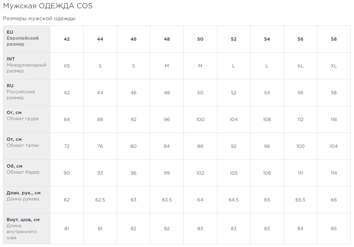The image size is (354, 247).
Task: Select the INT 'Международный размер' row header
Action: [x=26, y=65]
